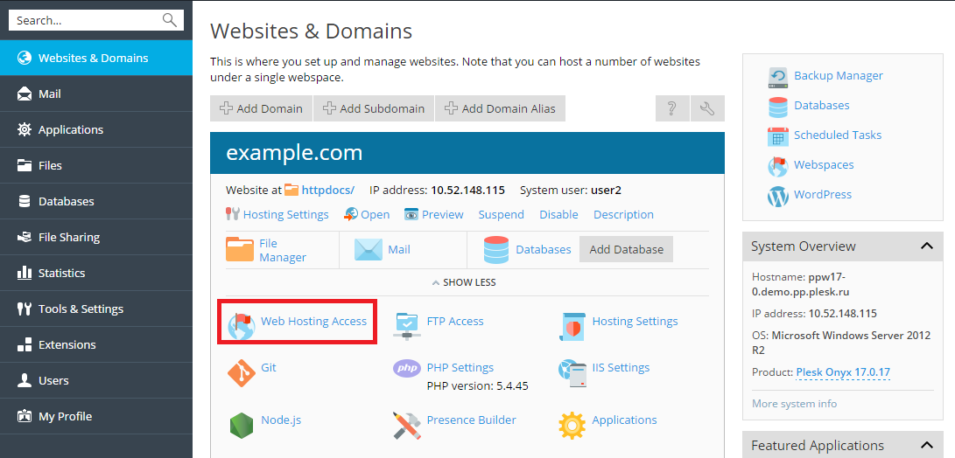
Task: Click the Add Database button
Action: coord(626,249)
